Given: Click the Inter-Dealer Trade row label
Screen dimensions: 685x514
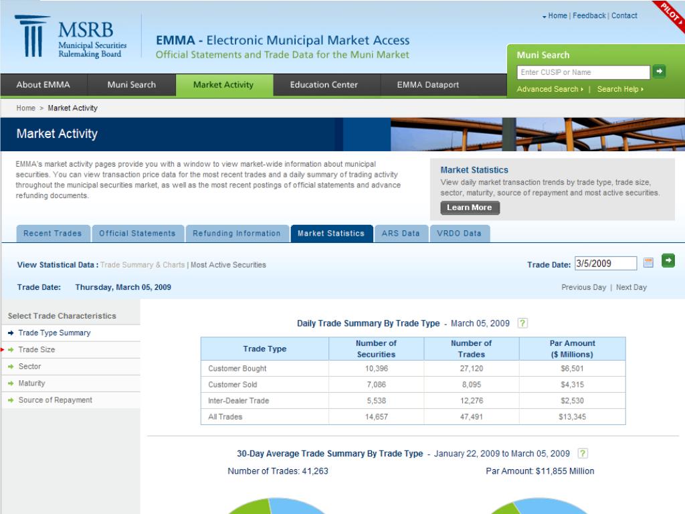Looking at the screenshot, I should click(x=239, y=401).
